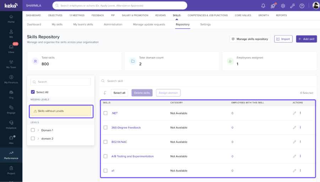Open the rocket icon in header
The width and height of the screenshot is (320, 182).
(x=273, y=6)
